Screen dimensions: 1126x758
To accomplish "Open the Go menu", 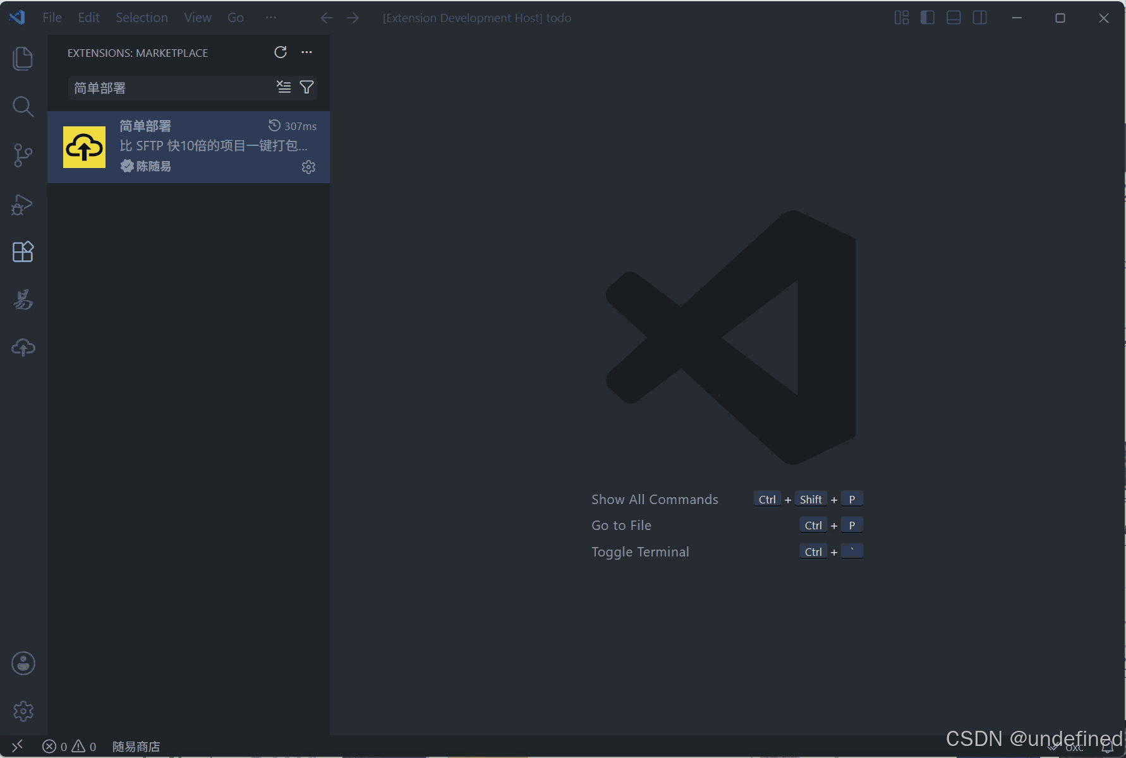I will click(235, 18).
